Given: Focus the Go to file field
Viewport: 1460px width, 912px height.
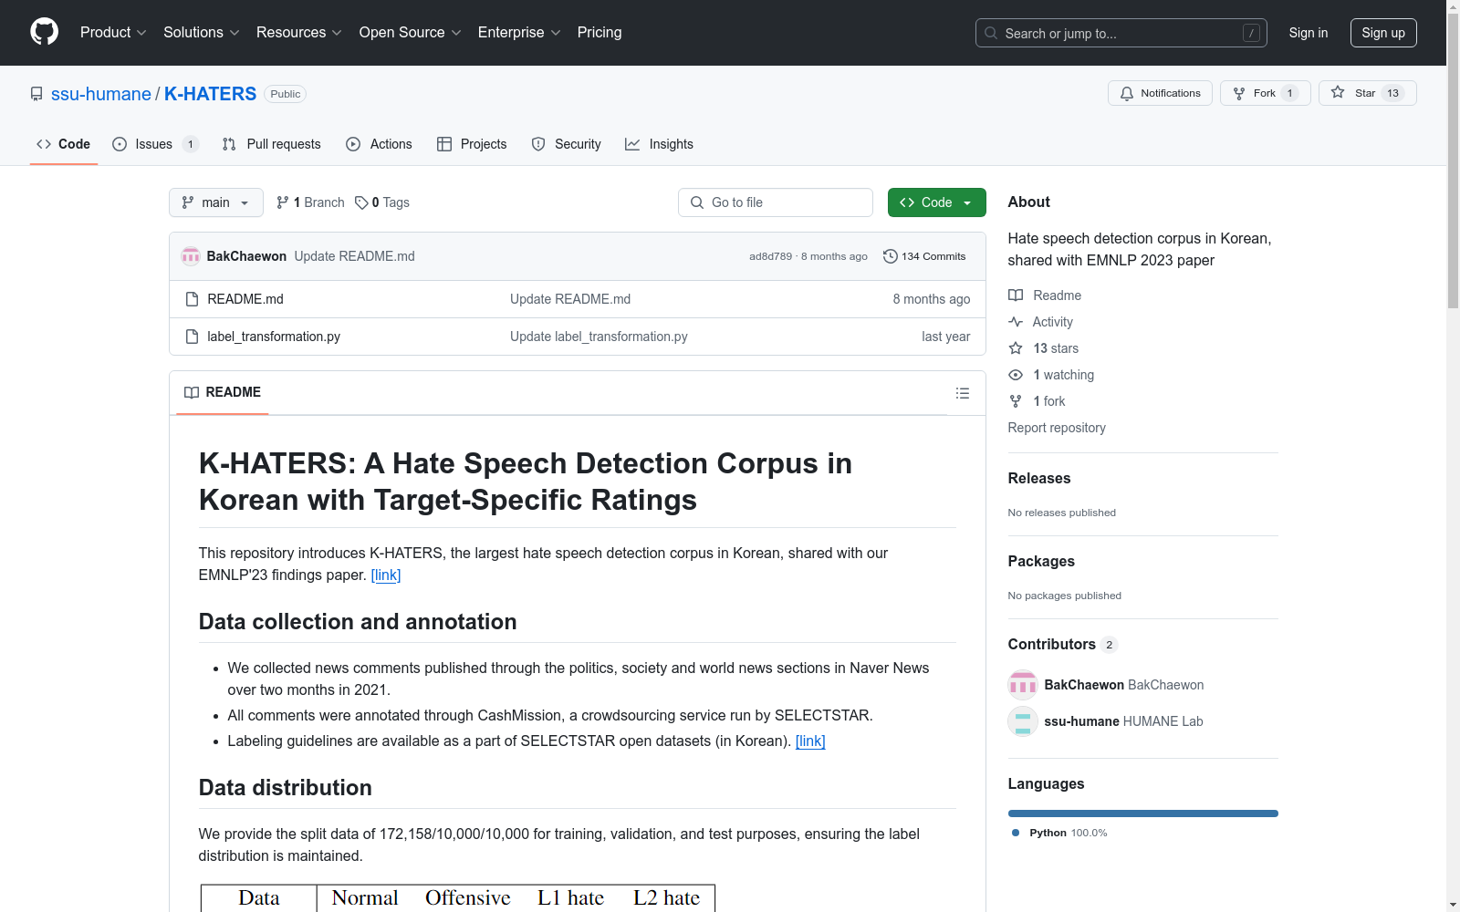Looking at the screenshot, I should point(776,202).
